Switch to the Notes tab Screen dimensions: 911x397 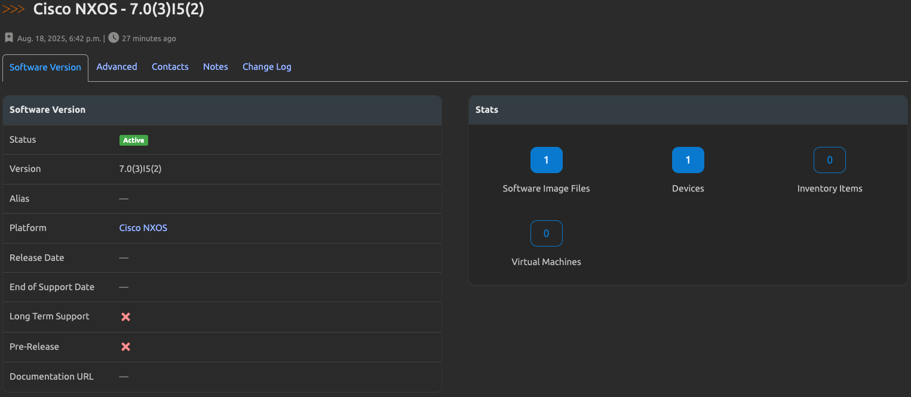[x=216, y=66]
